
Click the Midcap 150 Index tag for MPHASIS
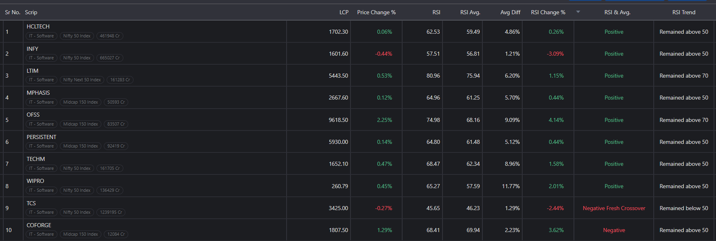point(81,102)
